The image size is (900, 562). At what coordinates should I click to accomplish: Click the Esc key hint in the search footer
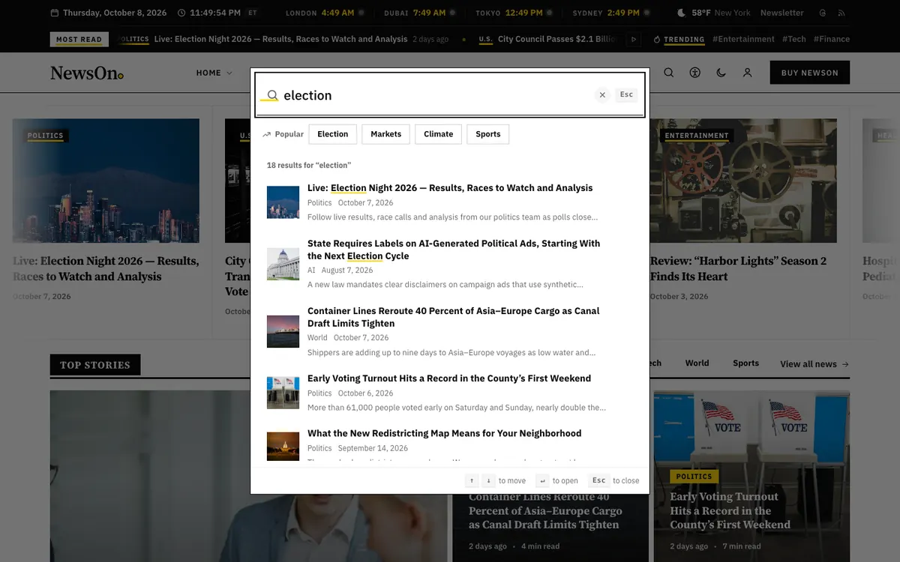[x=598, y=480]
